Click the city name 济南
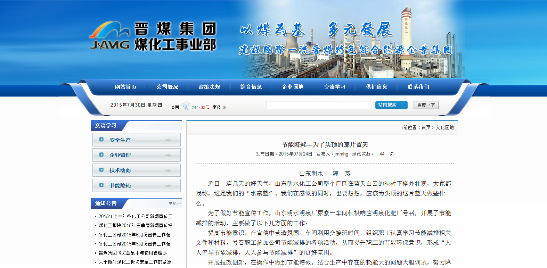The width and height of the screenshot is (547, 268). [x=174, y=108]
